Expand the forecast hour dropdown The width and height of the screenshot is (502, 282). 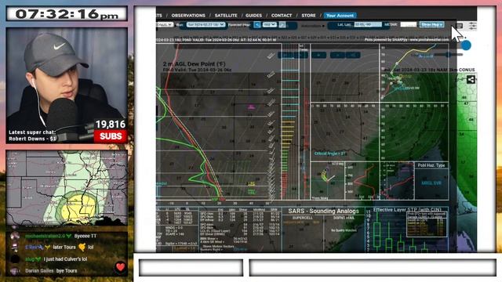(269, 24)
